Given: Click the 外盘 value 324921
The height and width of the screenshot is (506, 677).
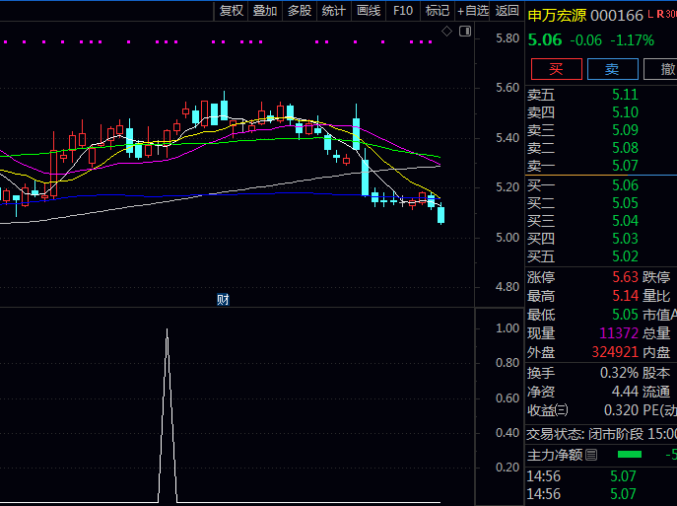Looking at the screenshot, I should pos(615,352).
